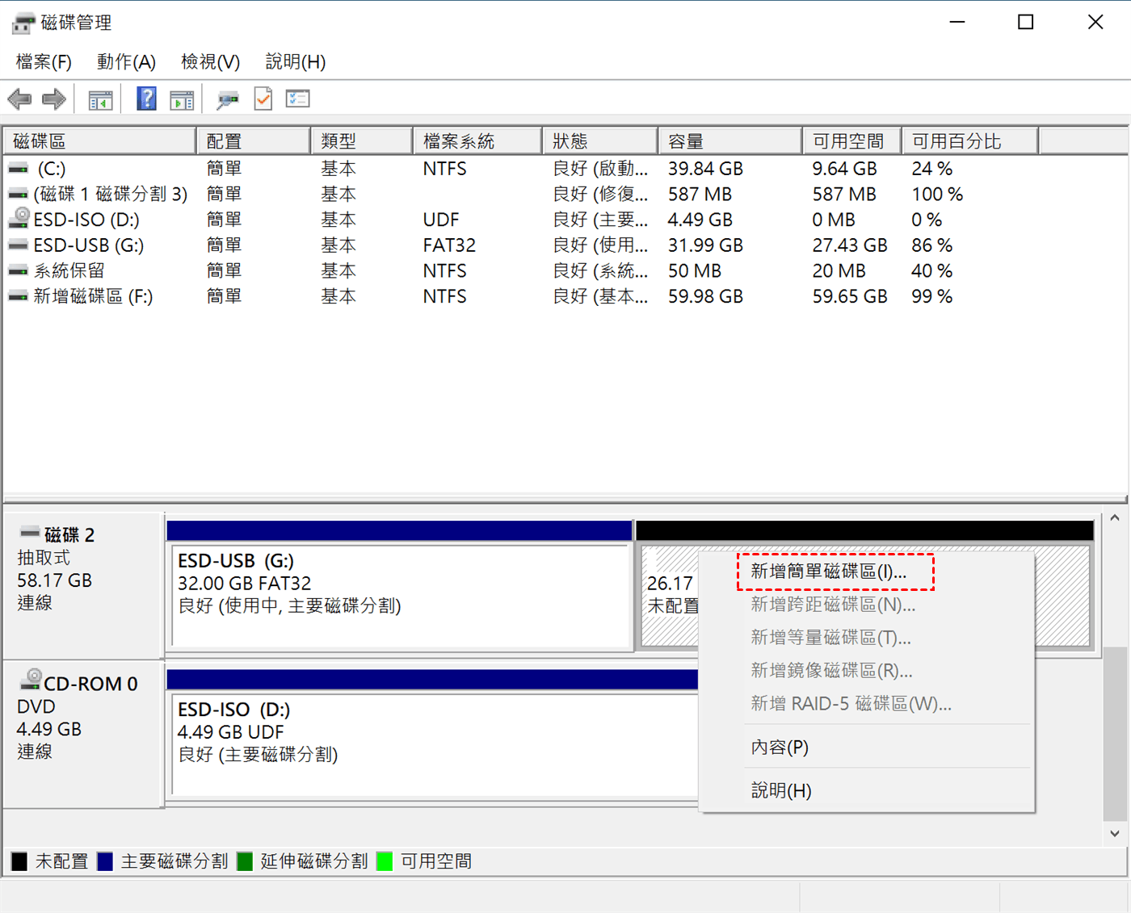
Task: Click the Disk Management app icon in title bar
Action: (x=23, y=23)
